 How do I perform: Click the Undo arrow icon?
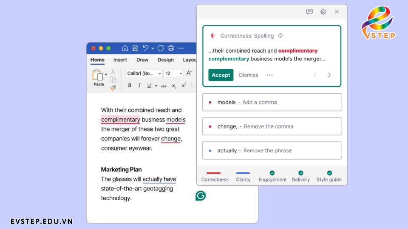145,48
